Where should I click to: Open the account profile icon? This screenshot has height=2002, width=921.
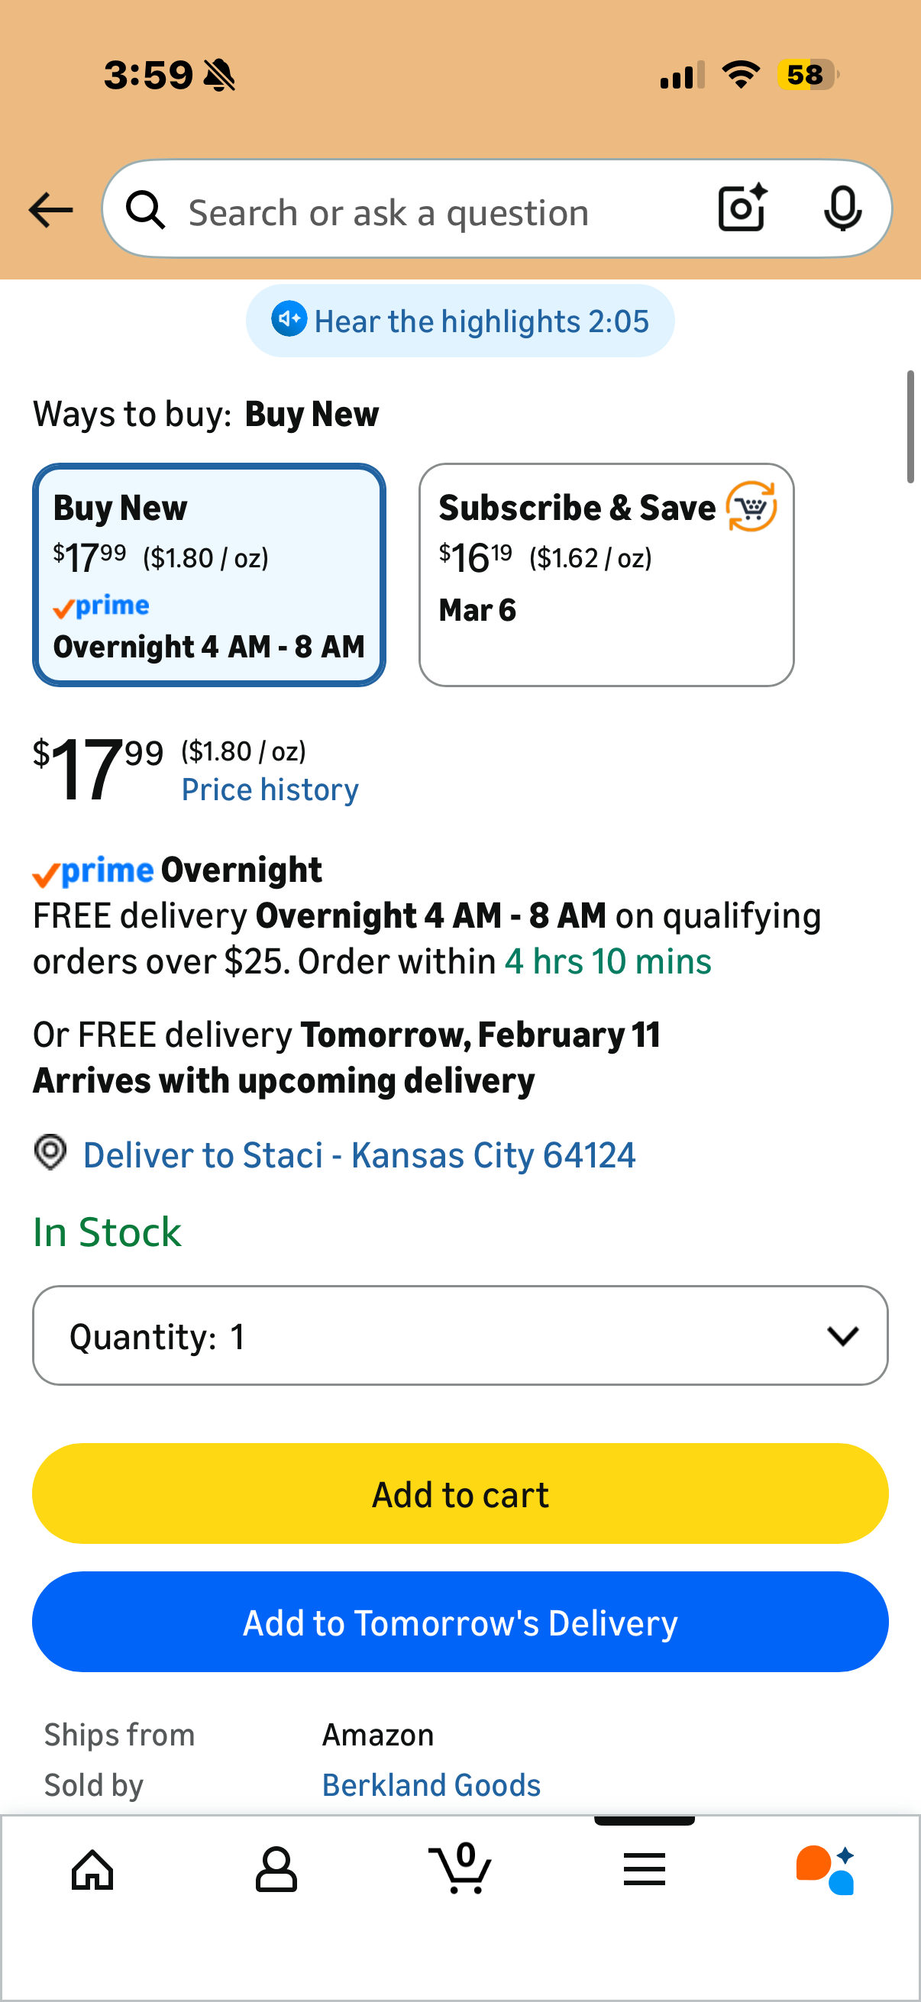[276, 1869]
